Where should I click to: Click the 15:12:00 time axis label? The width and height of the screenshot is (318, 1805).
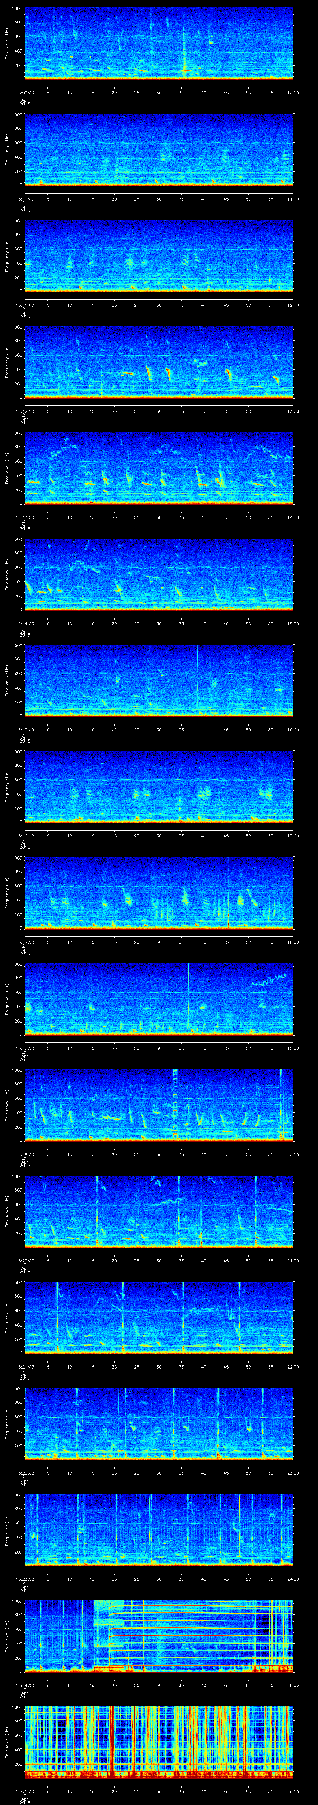pos(25,411)
